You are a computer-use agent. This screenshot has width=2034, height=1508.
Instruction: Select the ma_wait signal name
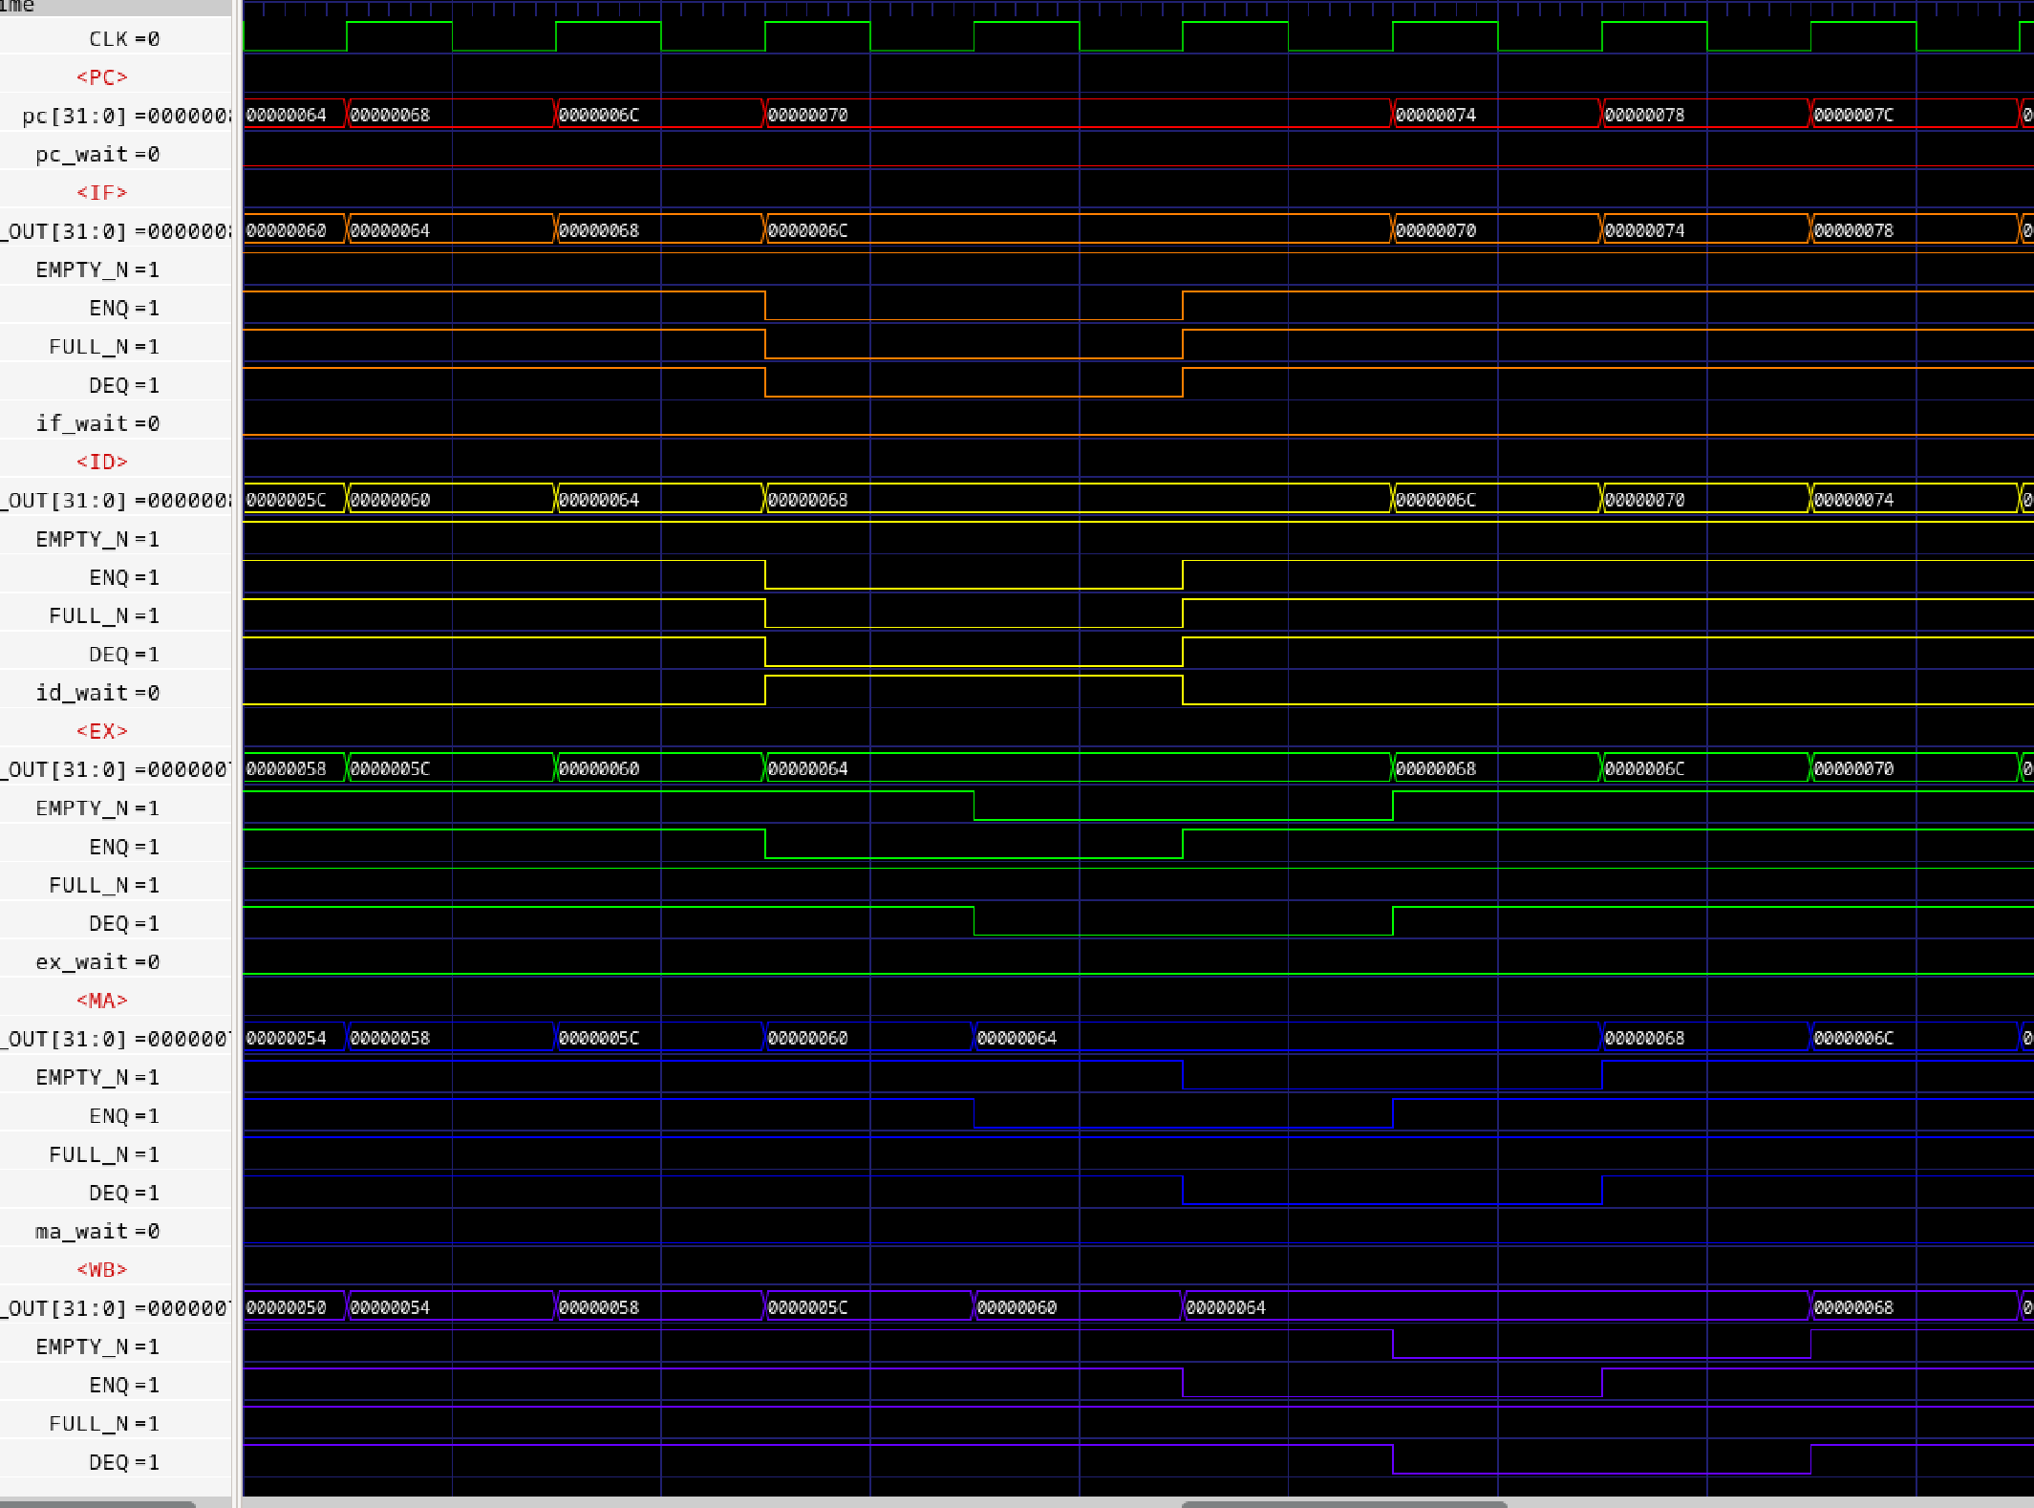tap(81, 1232)
